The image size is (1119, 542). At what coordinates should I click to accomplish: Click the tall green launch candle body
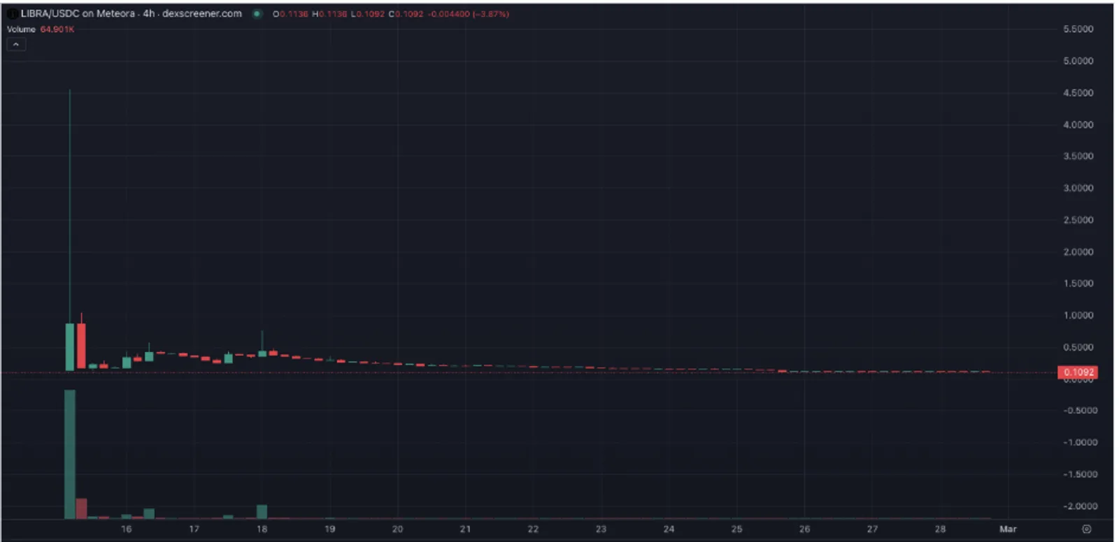[x=70, y=346]
